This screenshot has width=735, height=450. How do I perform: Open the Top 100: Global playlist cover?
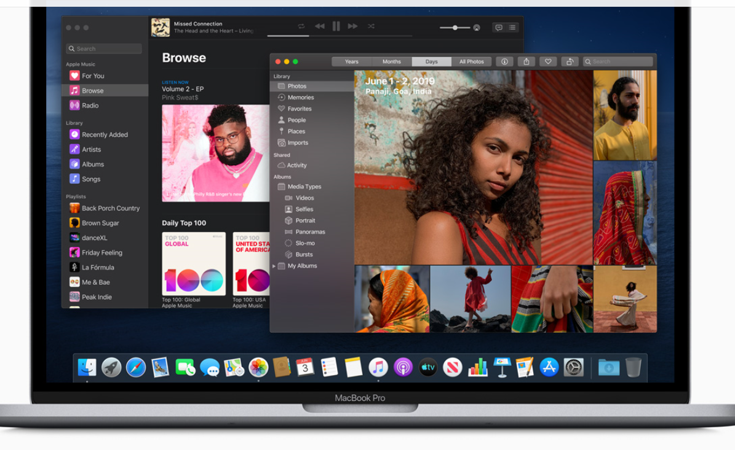coord(194,264)
